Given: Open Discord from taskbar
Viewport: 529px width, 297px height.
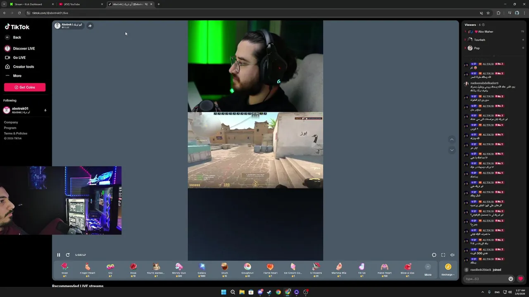Looking at the screenshot, I should (260, 292).
